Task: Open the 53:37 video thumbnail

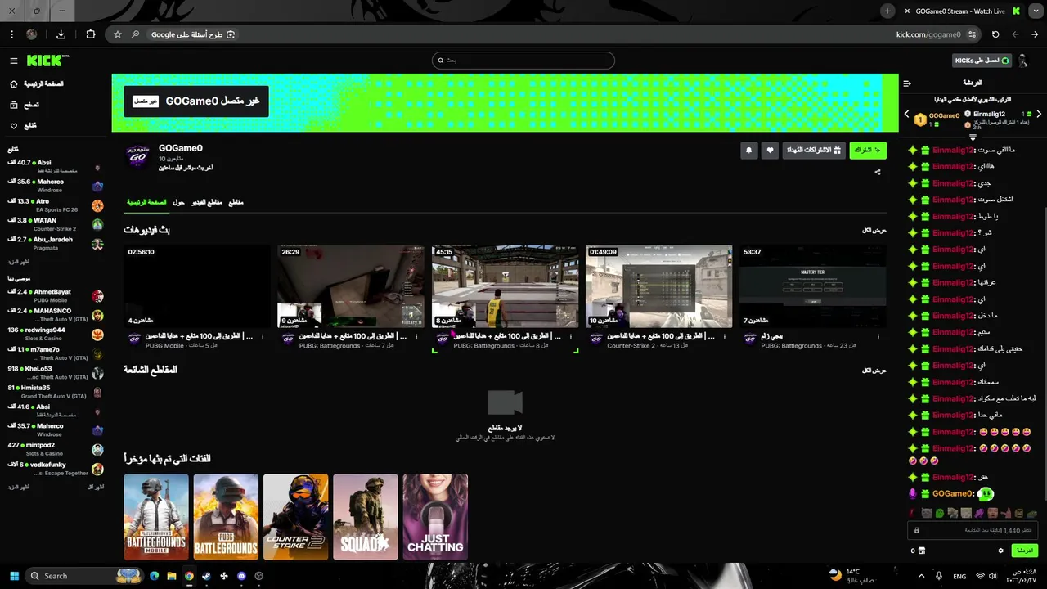Action: [x=812, y=286]
